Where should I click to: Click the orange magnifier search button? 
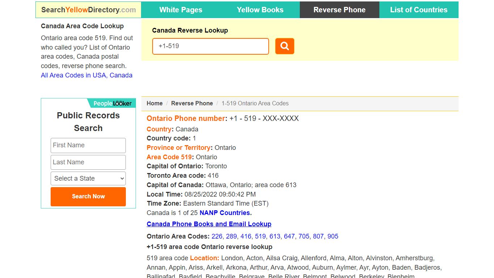tap(285, 46)
